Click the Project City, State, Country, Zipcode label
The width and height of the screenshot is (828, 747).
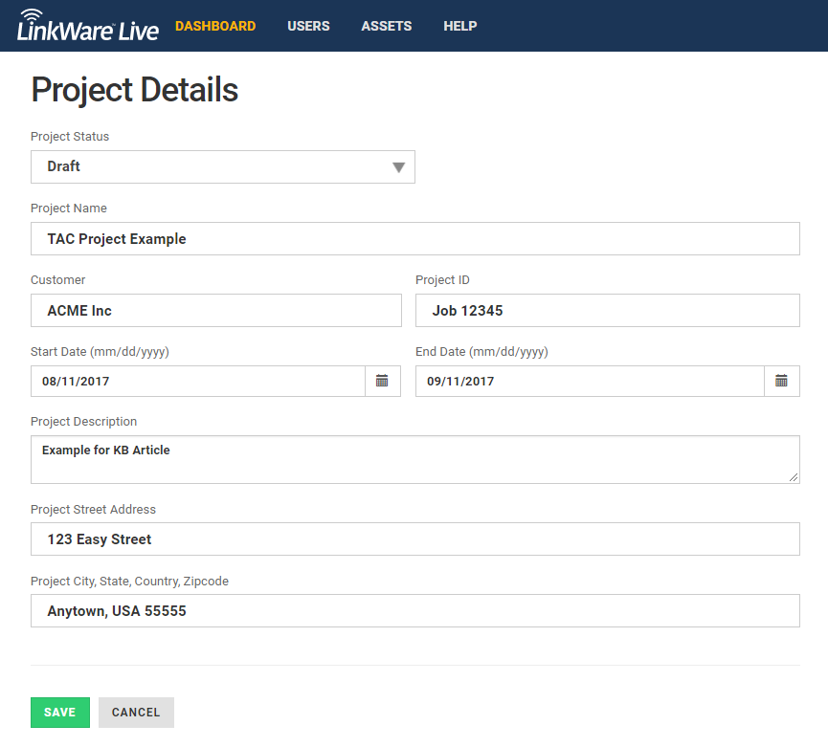click(129, 582)
